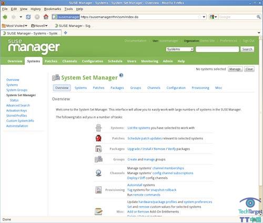Image resolution: width=263 pixels, height=223 pixels.
Task: Click the Groups row icon
Action: (98, 159)
